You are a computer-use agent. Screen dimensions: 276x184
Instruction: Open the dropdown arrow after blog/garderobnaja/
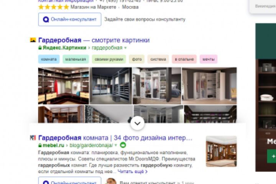coord(116,145)
